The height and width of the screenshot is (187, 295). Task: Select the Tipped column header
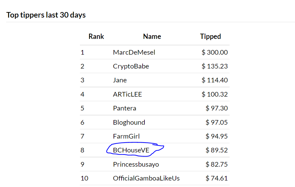(x=210, y=36)
